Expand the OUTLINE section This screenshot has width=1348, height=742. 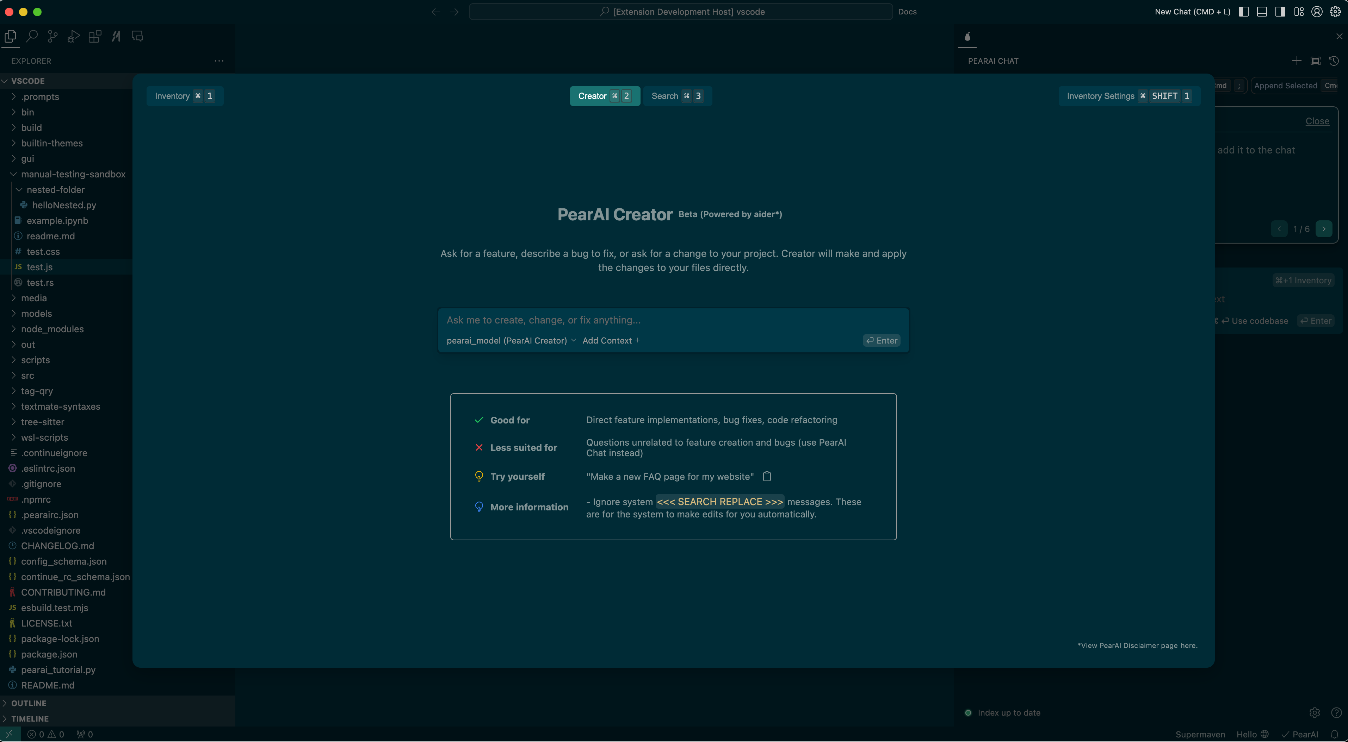click(x=29, y=703)
